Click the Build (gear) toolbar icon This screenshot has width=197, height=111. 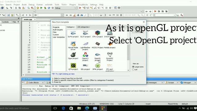coord(38,8)
